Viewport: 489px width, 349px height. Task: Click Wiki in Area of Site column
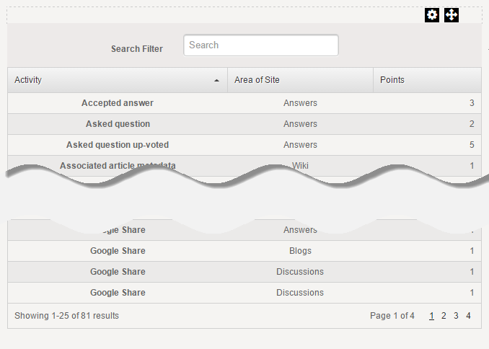click(300, 166)
